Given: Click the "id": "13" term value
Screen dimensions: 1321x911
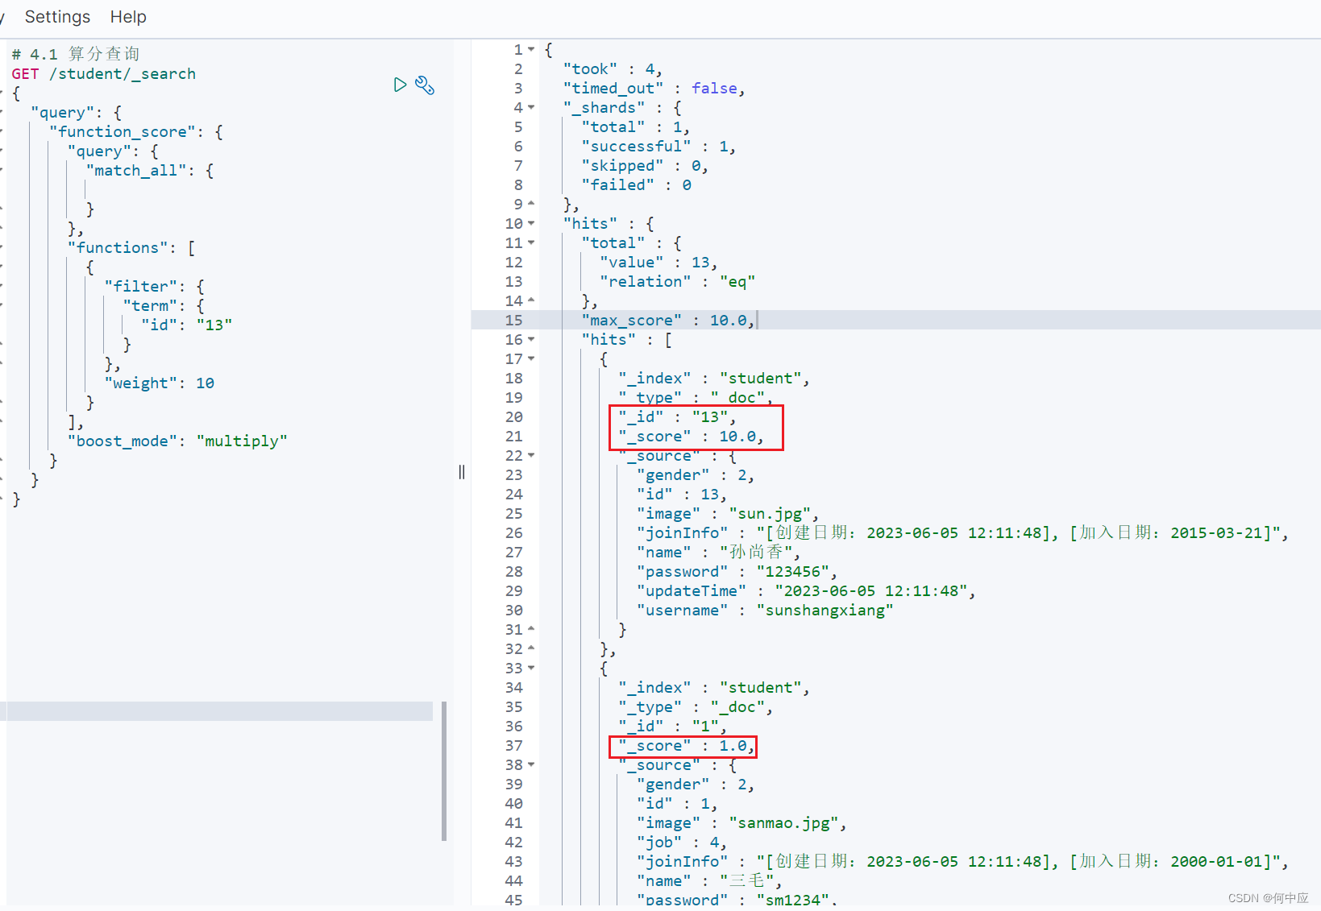Looking at the screenshot, I should pos(187,325).
